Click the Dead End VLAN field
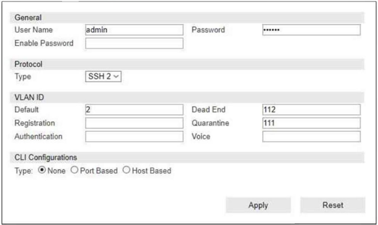The image size is (378, 225). pyautogui.click(x=311, y=109)
